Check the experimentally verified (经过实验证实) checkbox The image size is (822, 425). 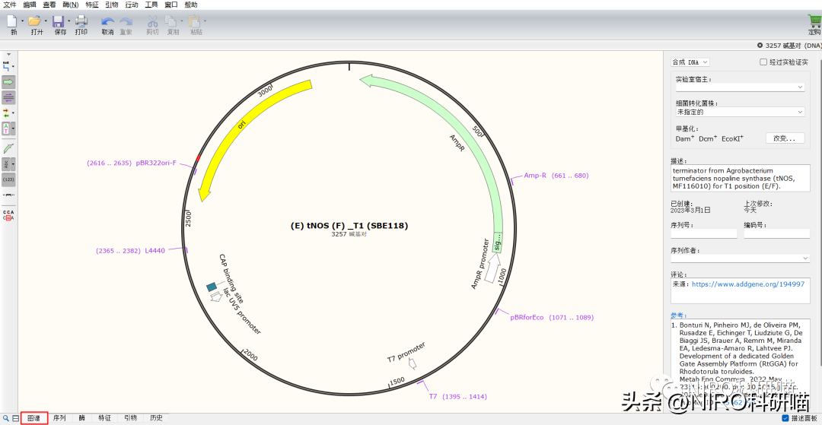coord(763,62)
